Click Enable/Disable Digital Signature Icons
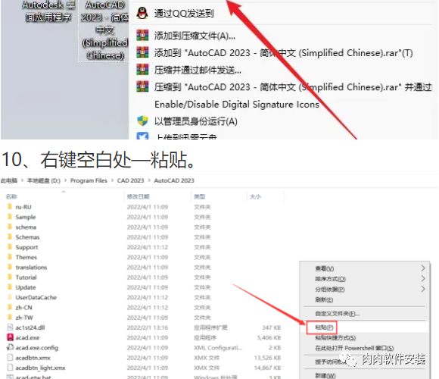The height and width of the screenshot is (379, 439). (237, 105)
